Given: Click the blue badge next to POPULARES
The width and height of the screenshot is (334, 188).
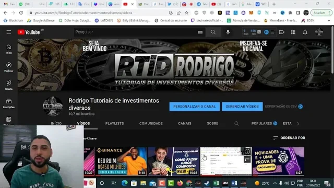Looking at the screenshot, I should pos(275,124).
